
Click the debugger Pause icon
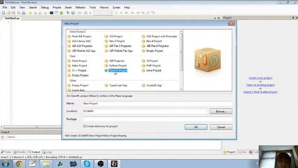tap(121, 13)
